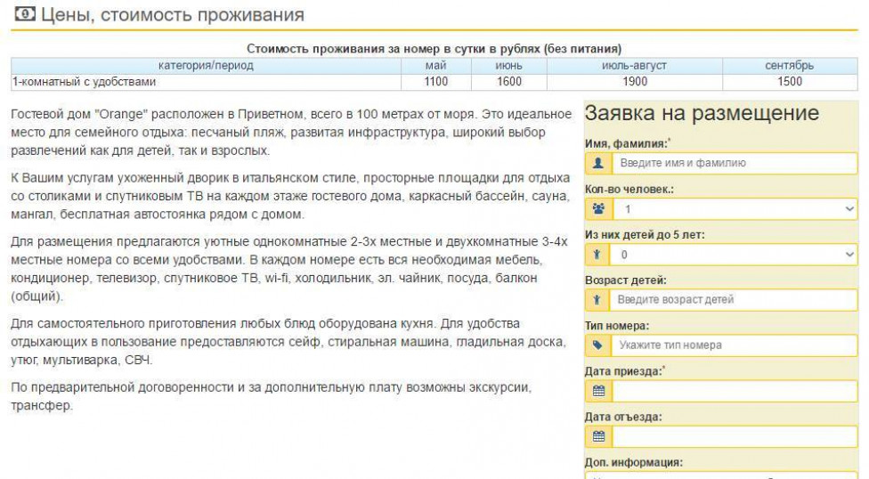Screen dimensions: 869x479
Task: Click the calendar icon for Дата отъезда
Action: pos(598,436)
